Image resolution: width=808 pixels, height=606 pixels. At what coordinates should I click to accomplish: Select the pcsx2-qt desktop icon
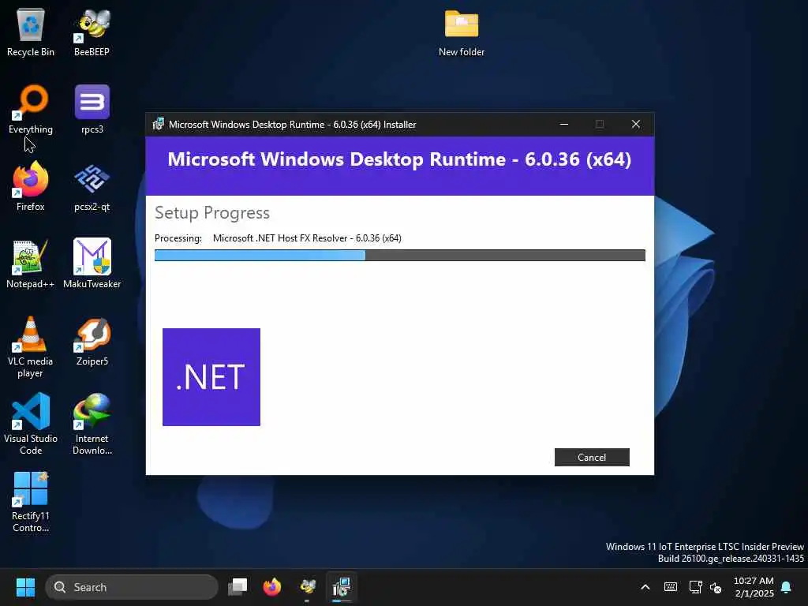click(x=92, y=187)
